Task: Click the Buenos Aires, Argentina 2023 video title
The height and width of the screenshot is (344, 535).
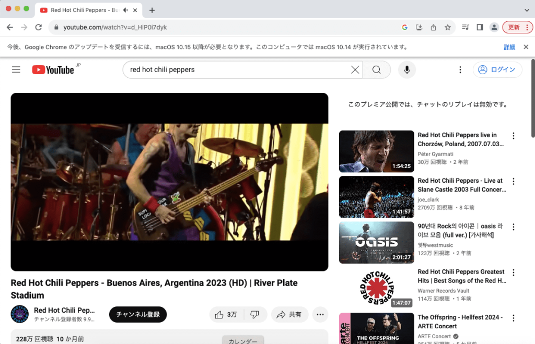Action: (x=154, y=289)
